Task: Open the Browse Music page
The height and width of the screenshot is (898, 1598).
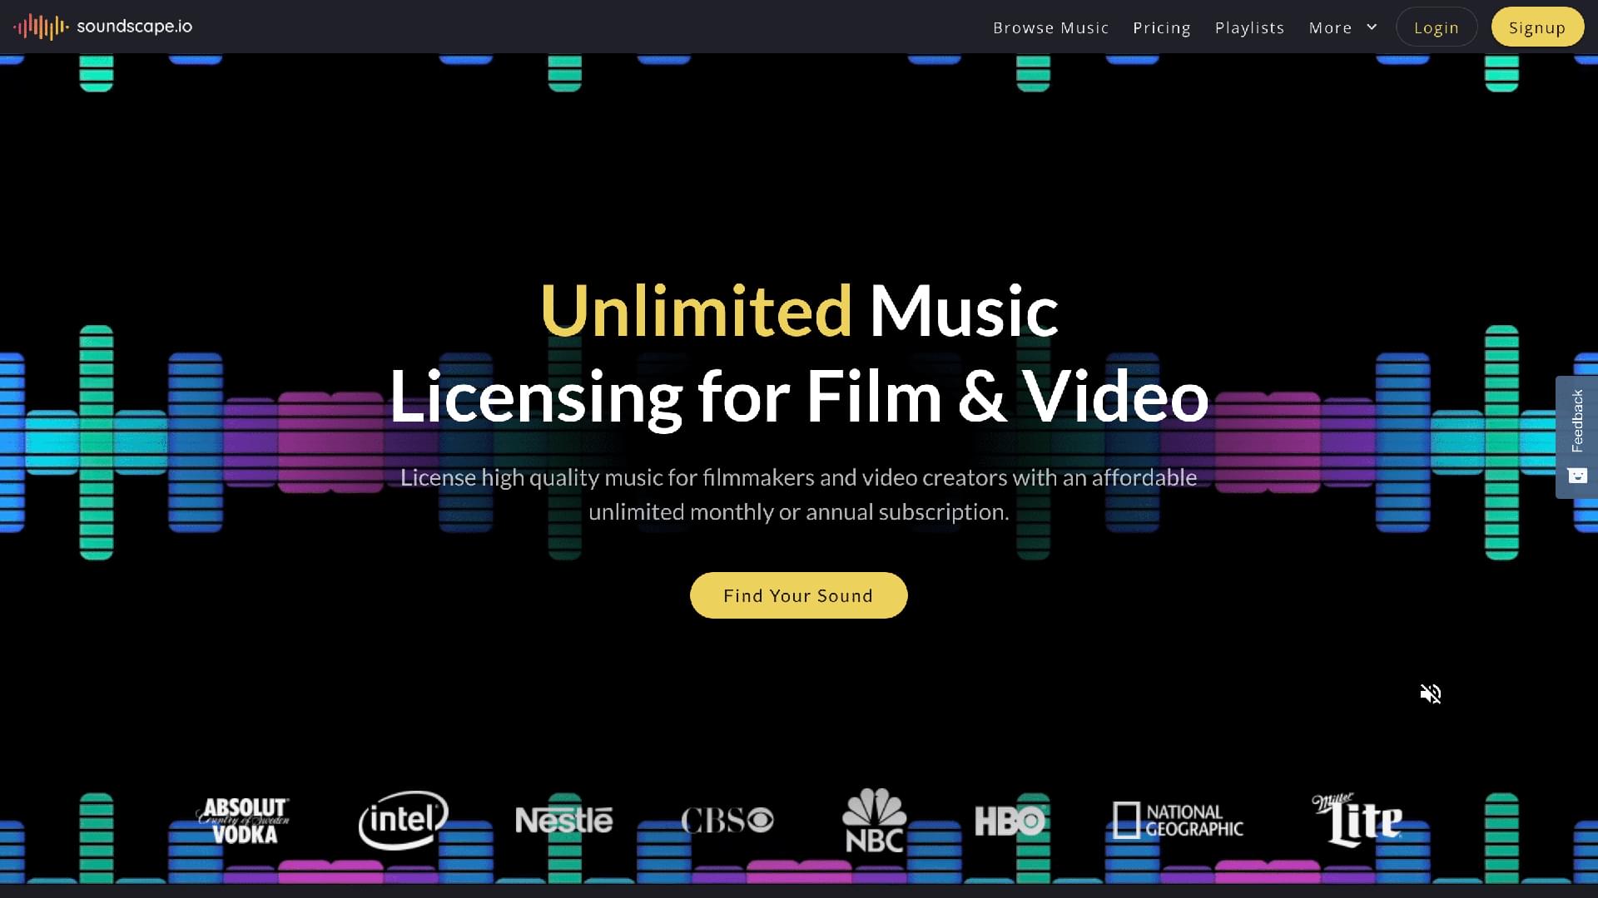Action: (x=1050, y=27)
